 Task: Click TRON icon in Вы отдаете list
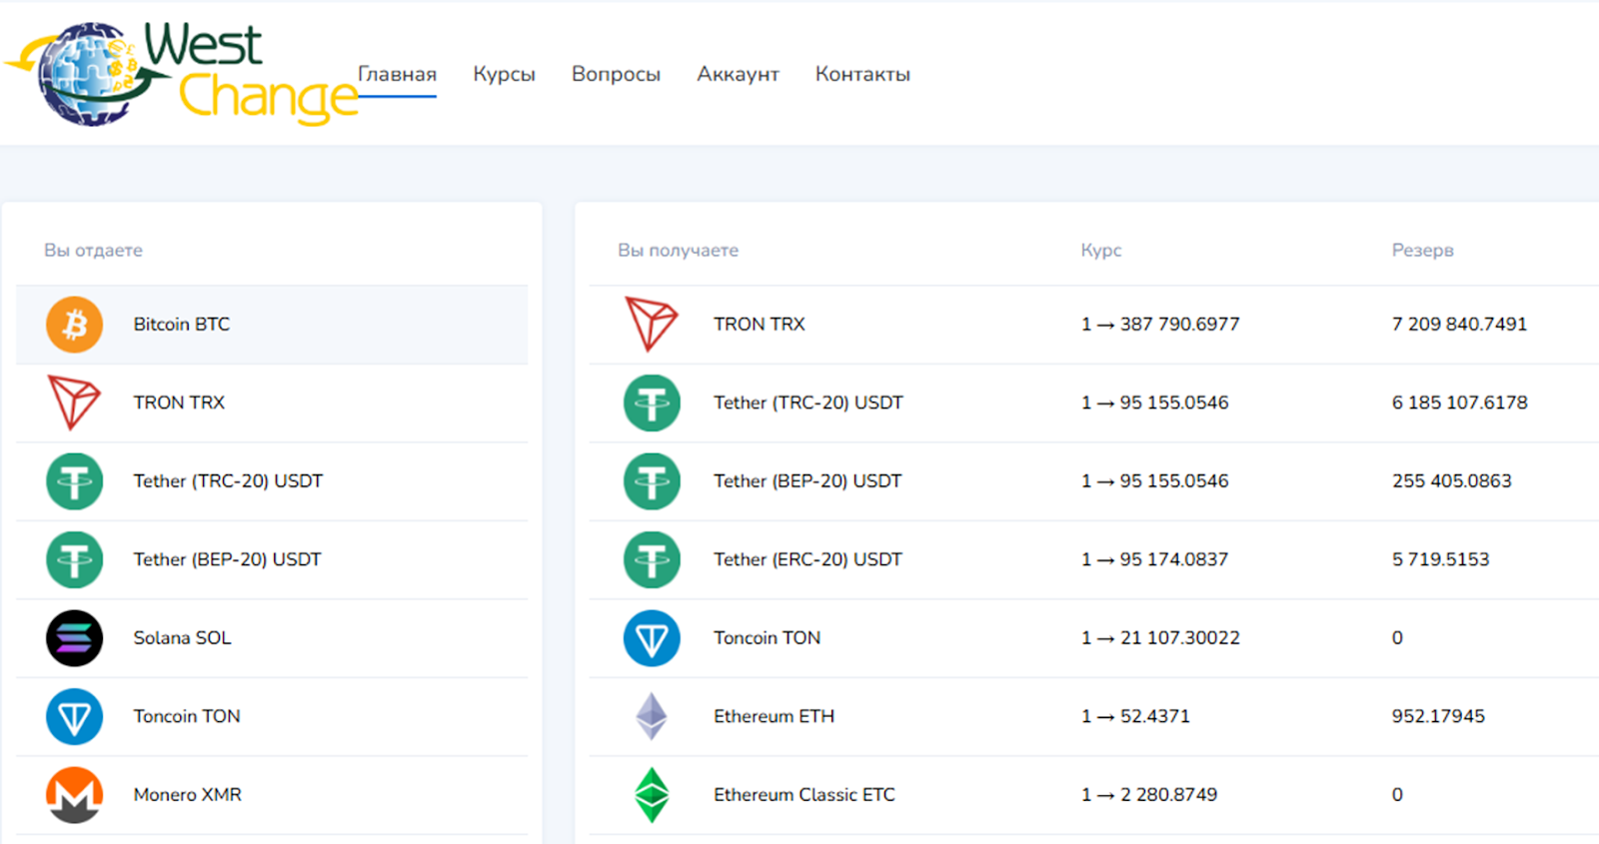pos(74,403)
